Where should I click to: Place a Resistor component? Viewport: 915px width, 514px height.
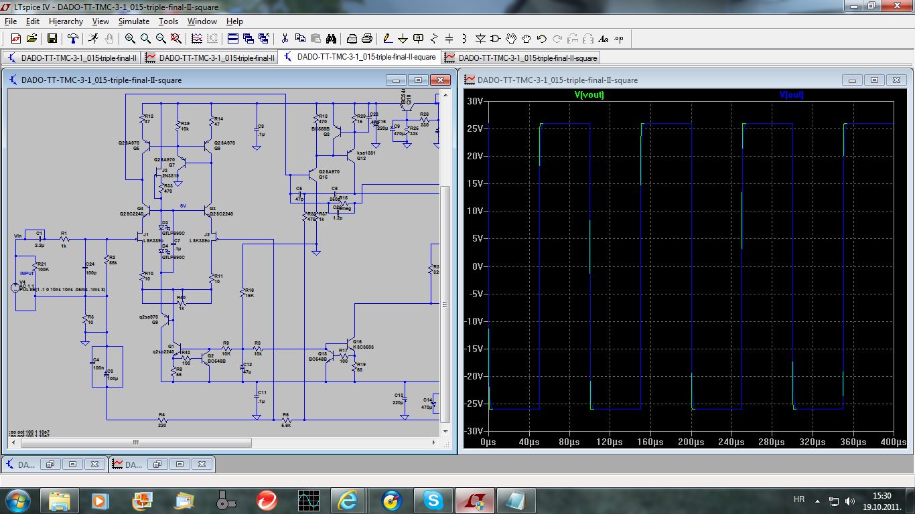click(434, 38)
